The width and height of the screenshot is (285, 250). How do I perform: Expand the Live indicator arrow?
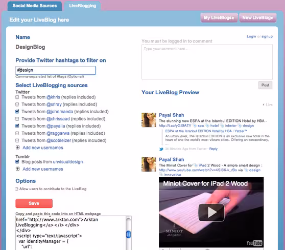264,105
